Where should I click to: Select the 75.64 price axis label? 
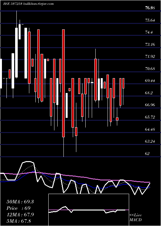tap(150, 20)
